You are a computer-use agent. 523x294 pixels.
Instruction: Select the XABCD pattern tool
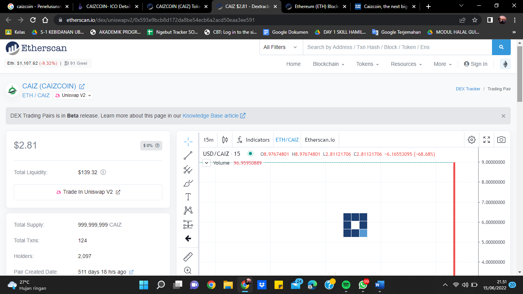pyautogui.click(x=188, y=210)
